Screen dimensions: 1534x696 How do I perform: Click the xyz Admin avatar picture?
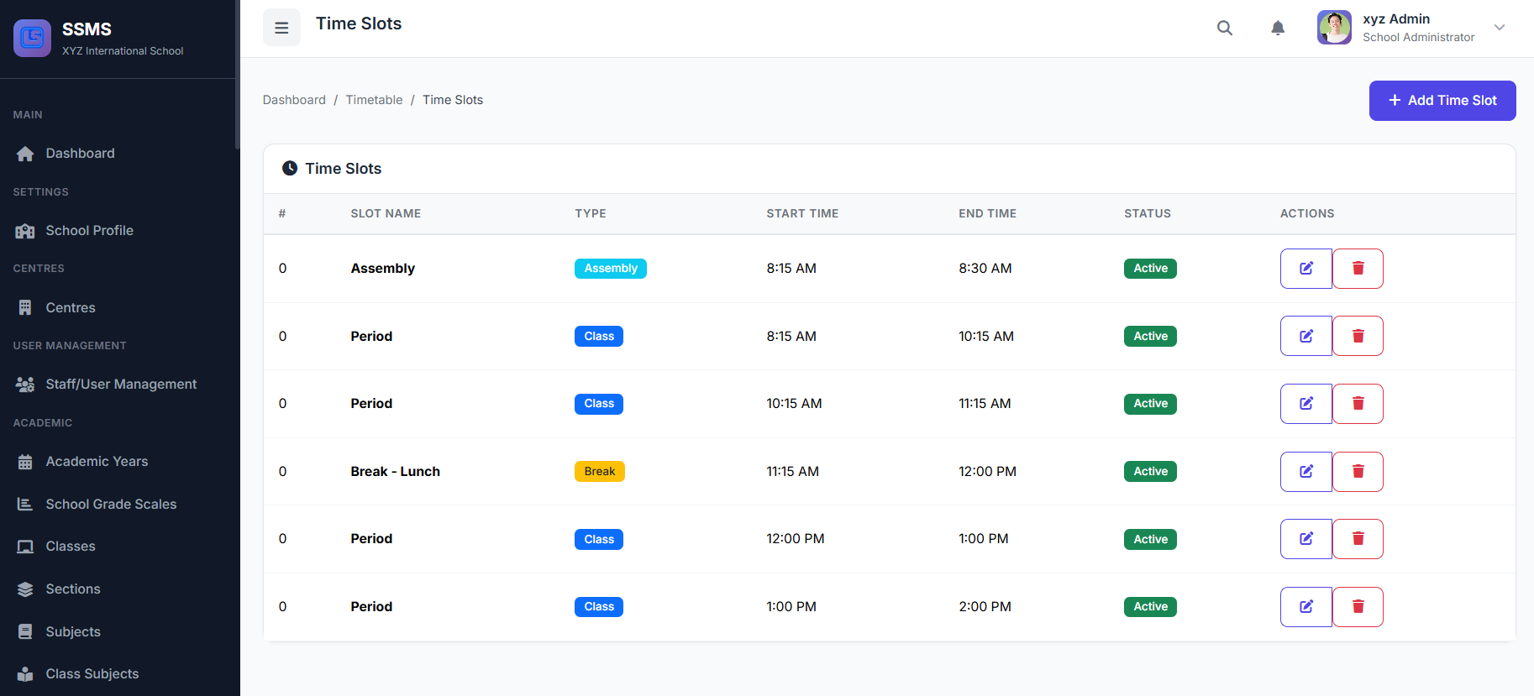(1334, 28)
